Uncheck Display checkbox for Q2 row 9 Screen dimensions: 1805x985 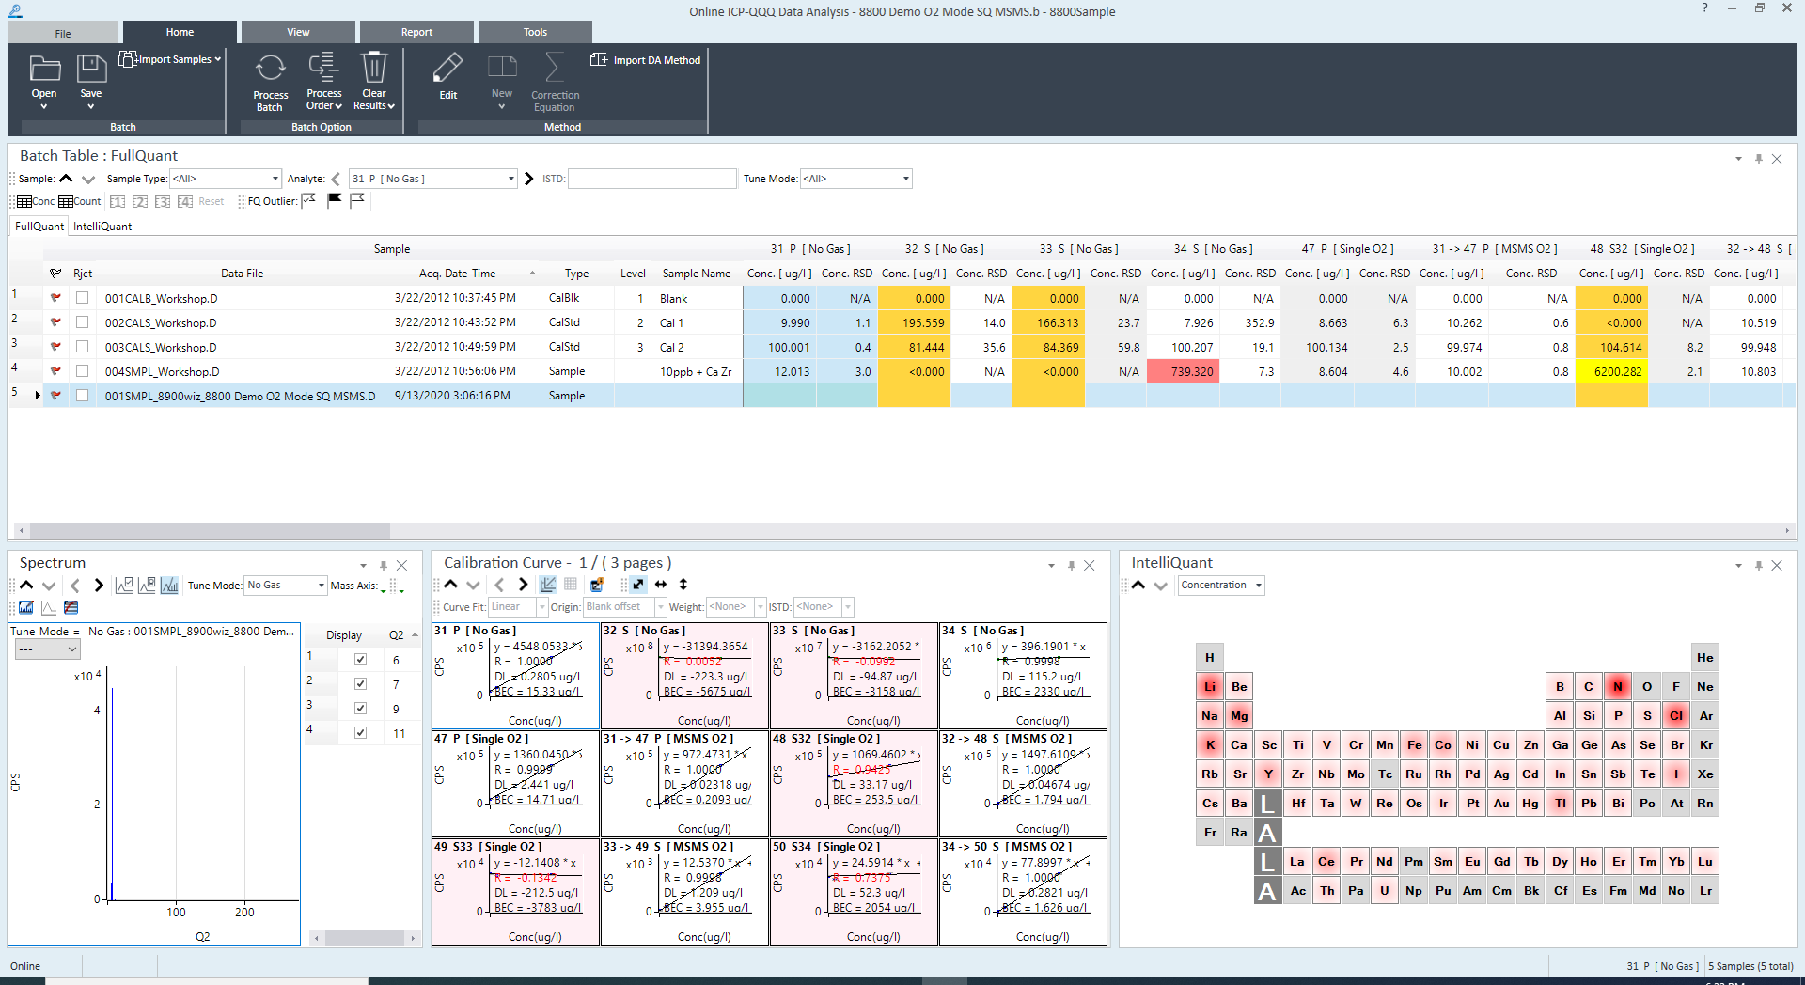pos(360,709)
